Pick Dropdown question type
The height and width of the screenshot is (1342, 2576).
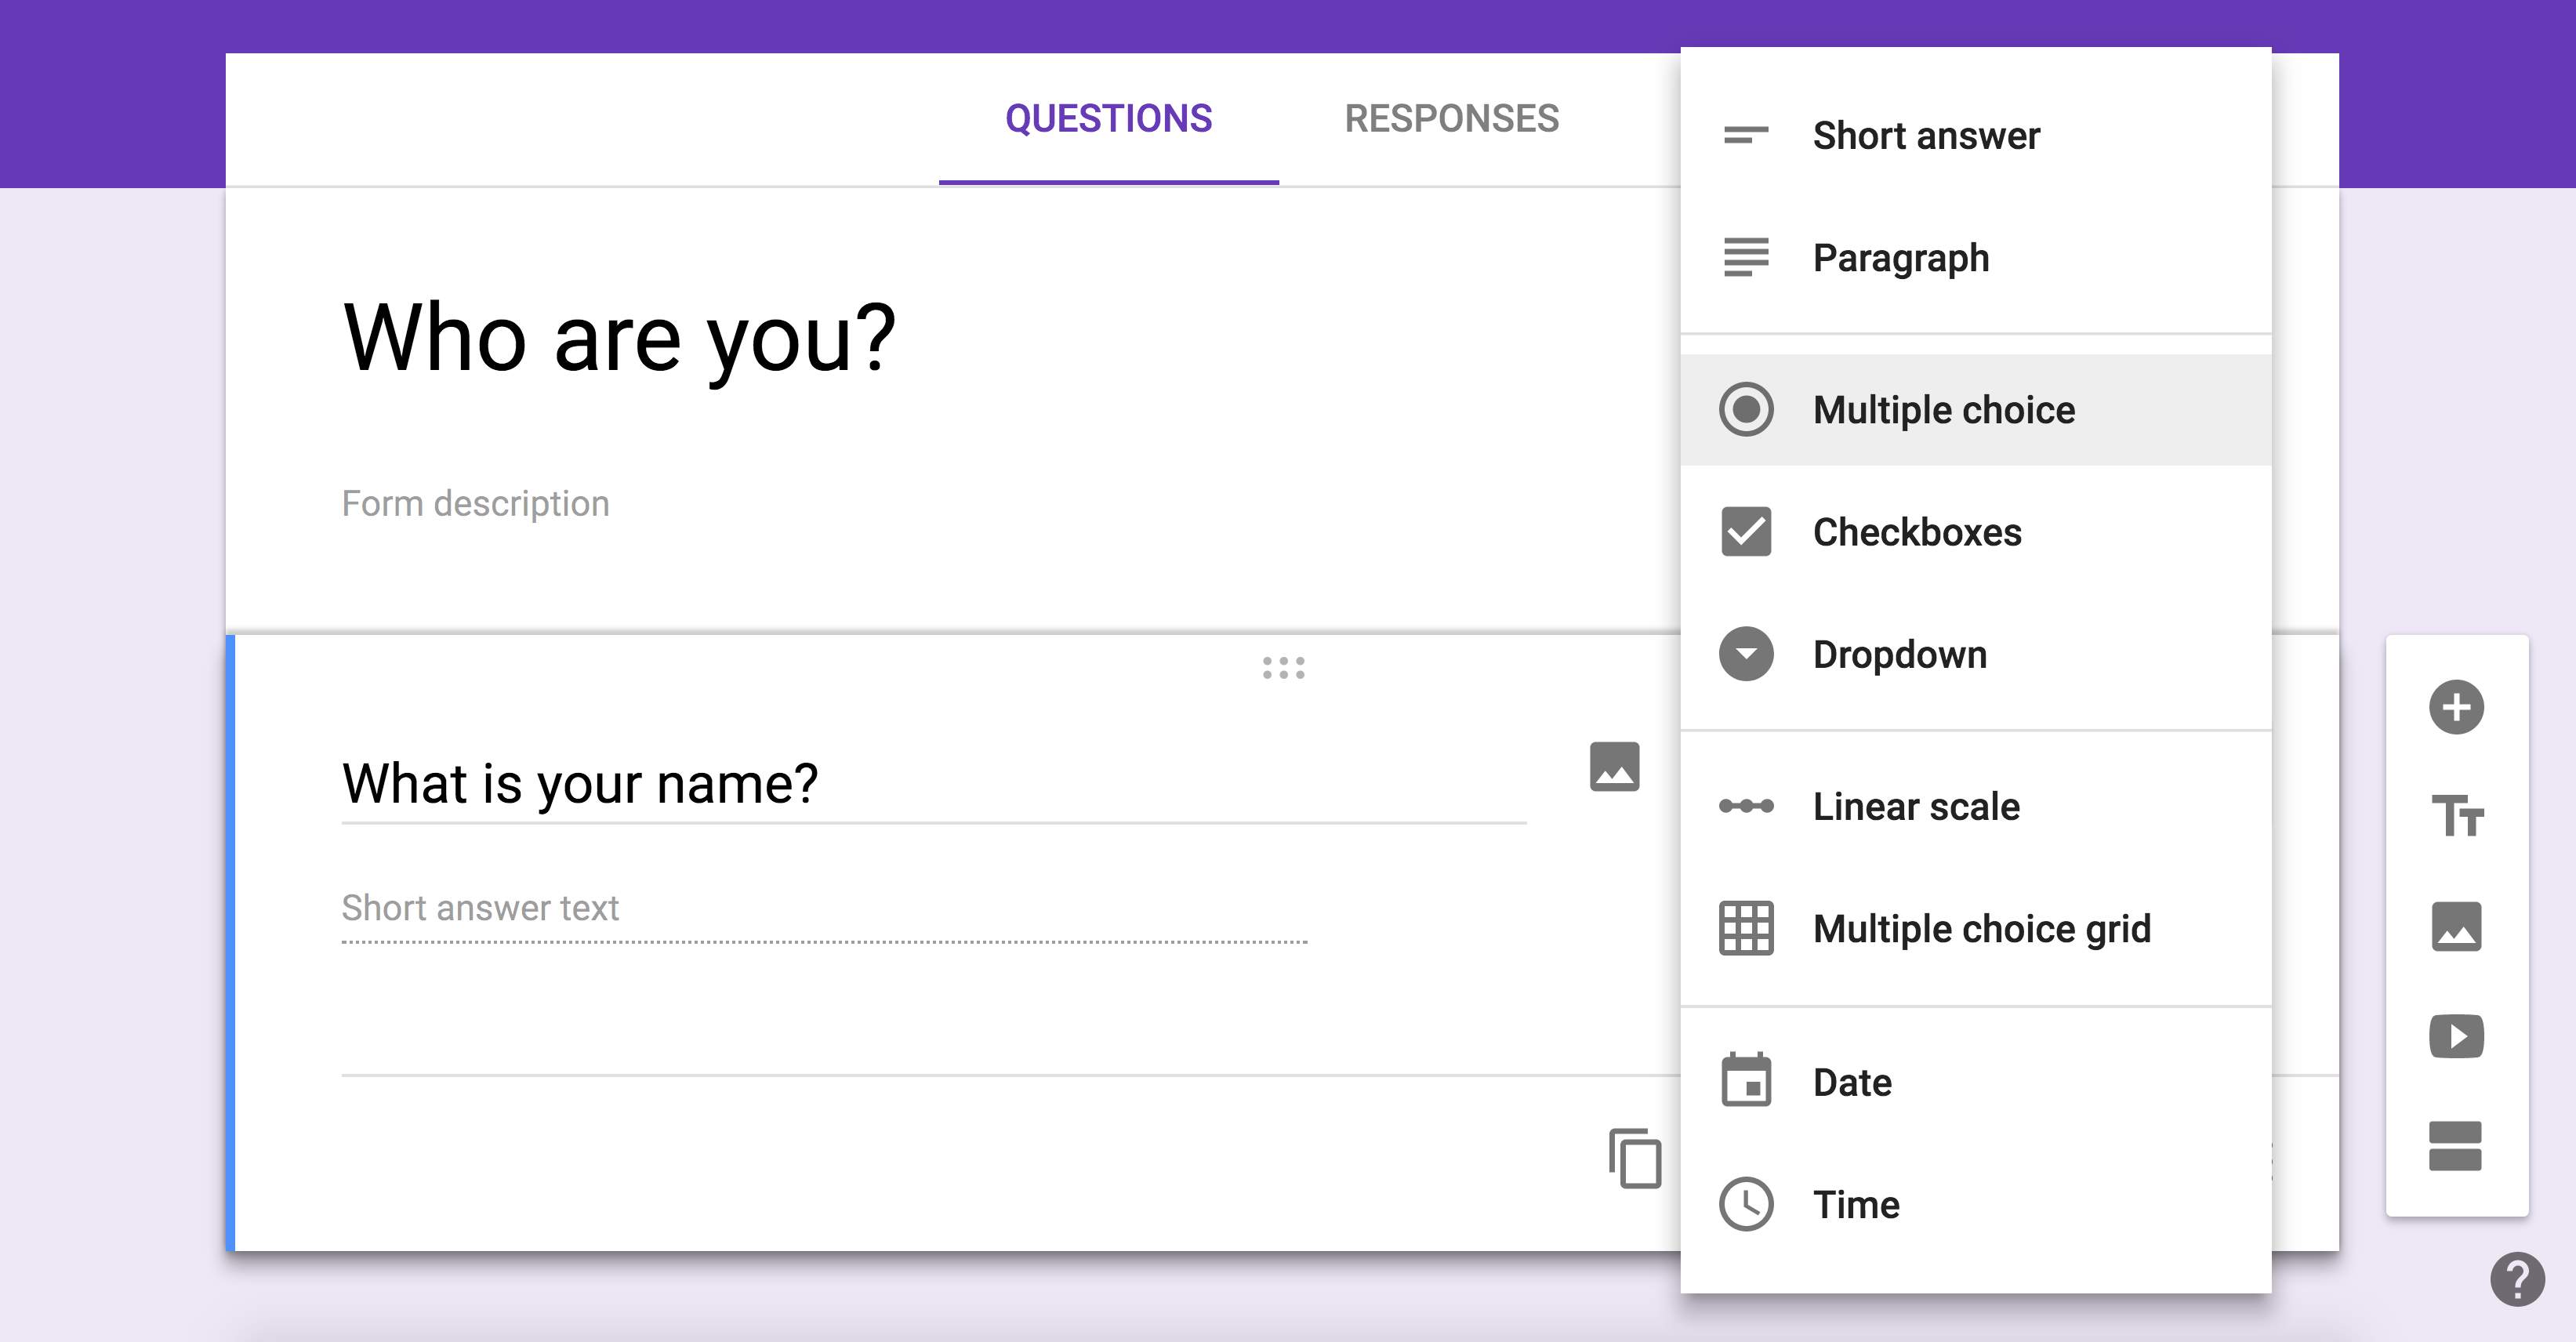[x=1899, y=655]
